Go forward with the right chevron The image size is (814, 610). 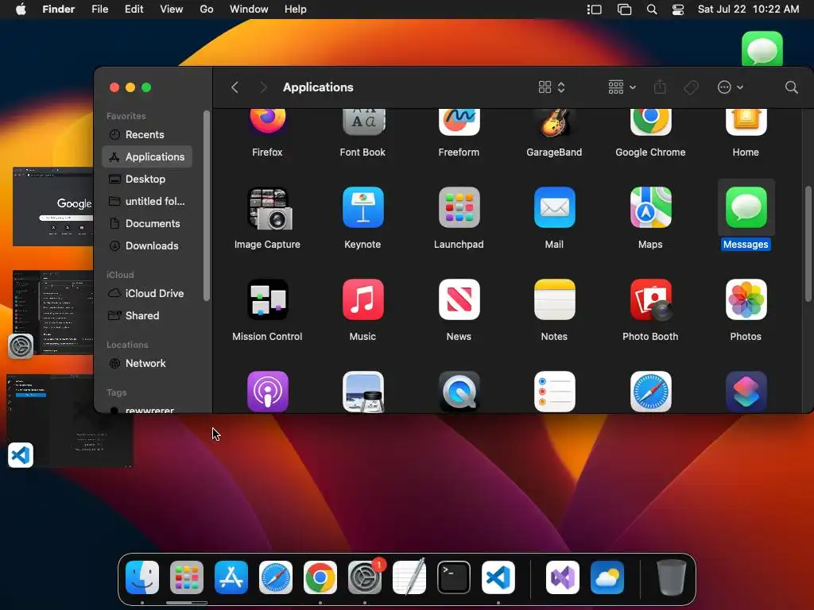pyautogui.click(x=263, y=87)
